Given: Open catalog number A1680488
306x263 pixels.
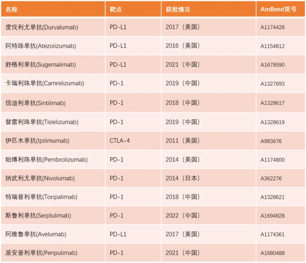Looking at the screenshot, I should 273,253.
